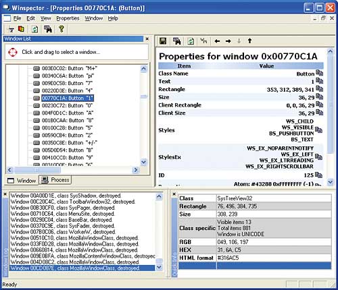The height and width of the screenshot is (290, 338).
Task: Click the up arrow in properties toolbar
Action: pos(249,40)
